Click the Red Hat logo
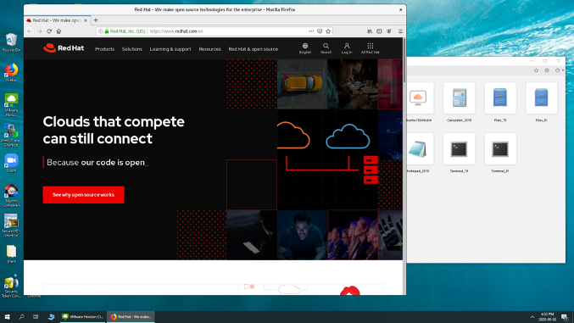The height and width of the screenshot is (323, 574). 64,48
